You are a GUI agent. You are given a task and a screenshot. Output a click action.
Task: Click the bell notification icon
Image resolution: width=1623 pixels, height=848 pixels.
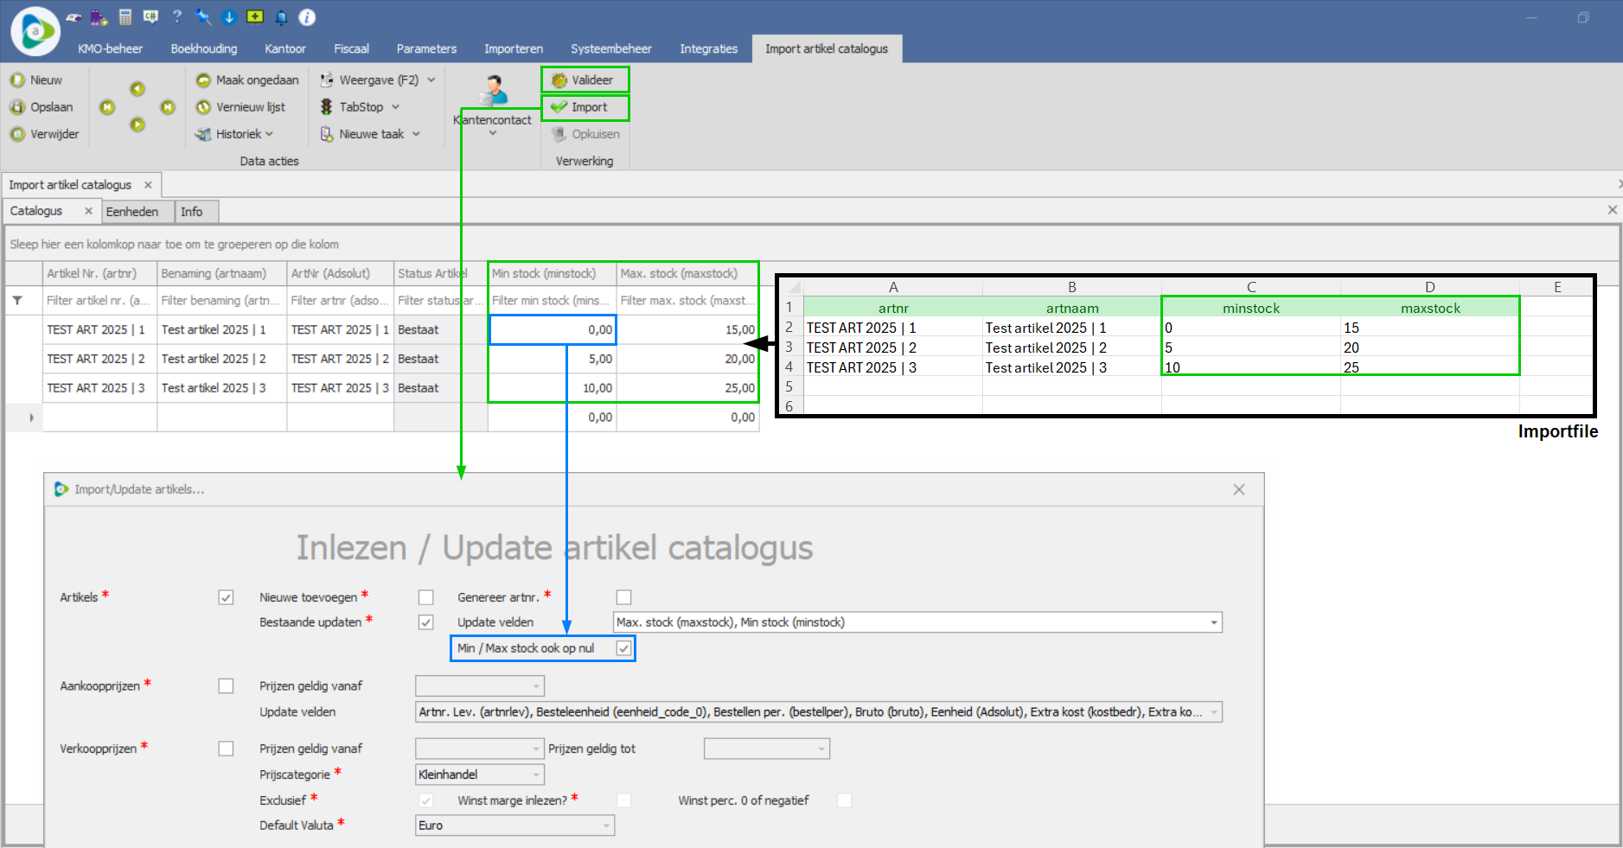(281, 16)
